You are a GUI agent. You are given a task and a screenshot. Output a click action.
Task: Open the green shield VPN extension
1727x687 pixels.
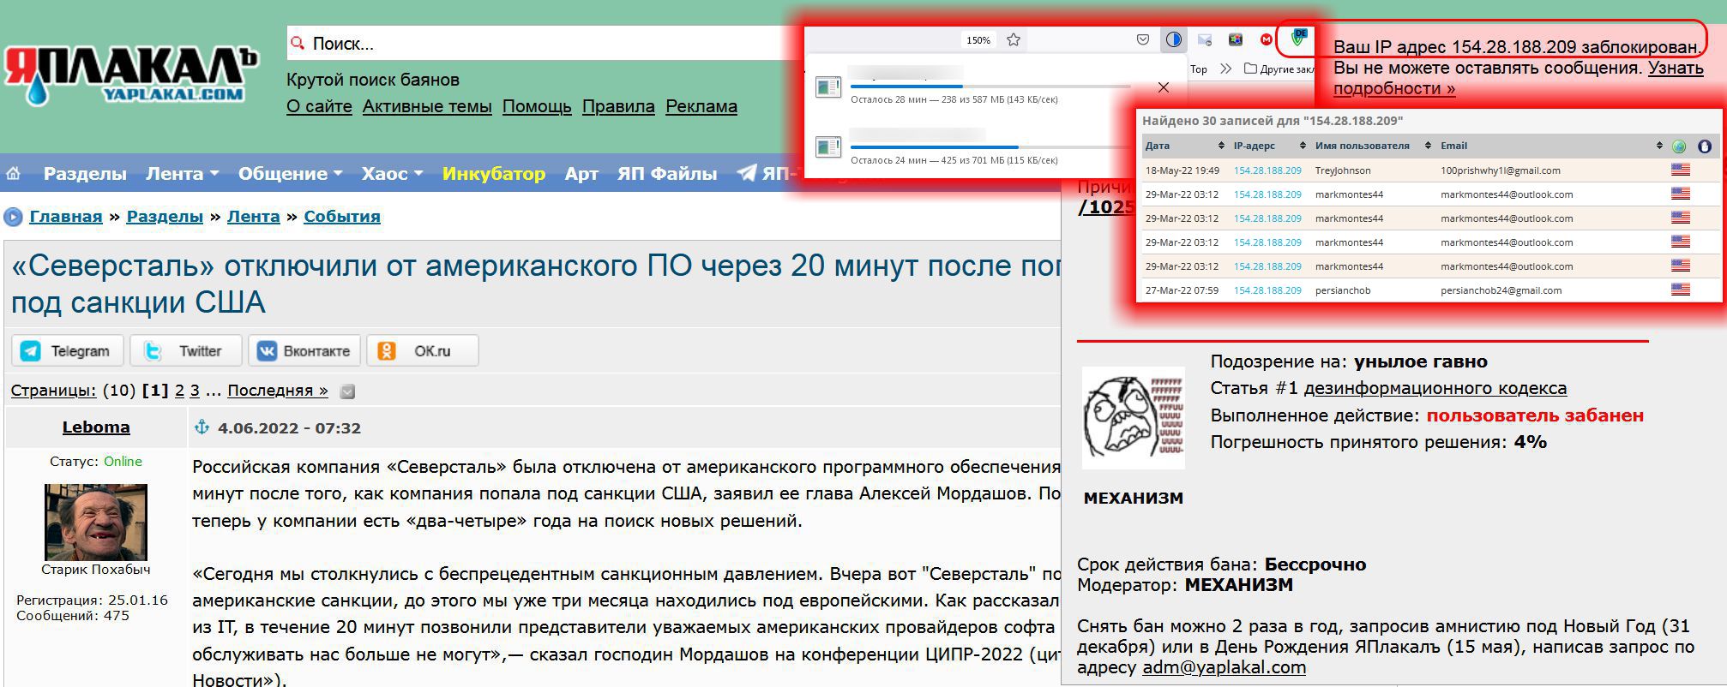point(1298,38)
